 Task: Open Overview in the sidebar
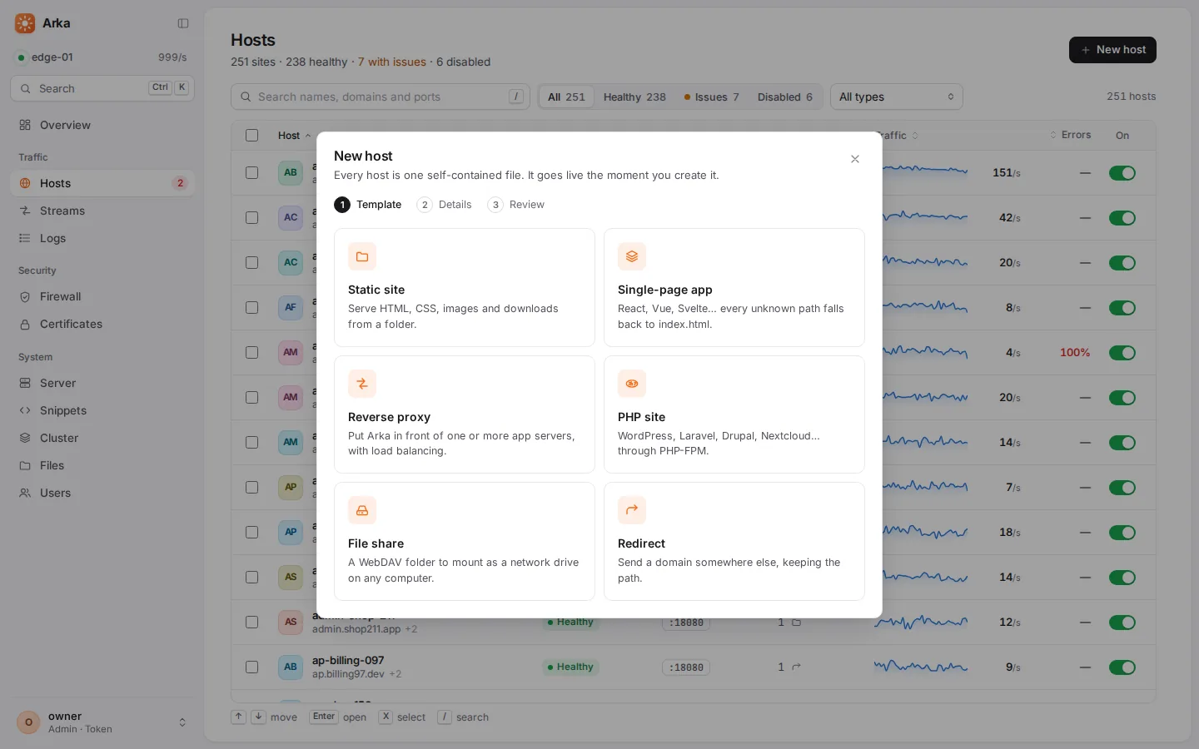102,125
